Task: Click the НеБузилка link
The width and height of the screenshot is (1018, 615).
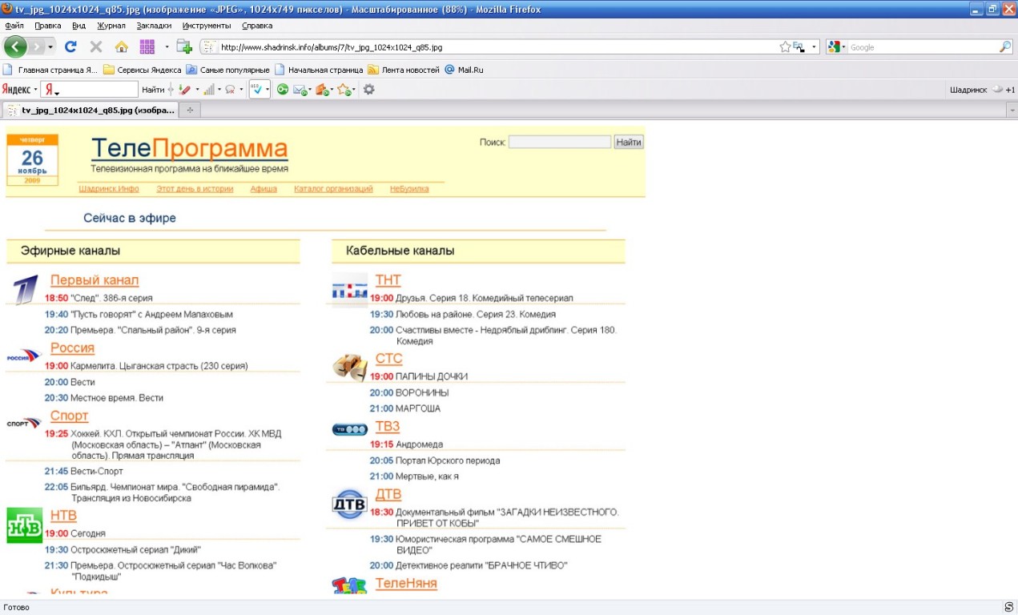Action: click(409, 189)
